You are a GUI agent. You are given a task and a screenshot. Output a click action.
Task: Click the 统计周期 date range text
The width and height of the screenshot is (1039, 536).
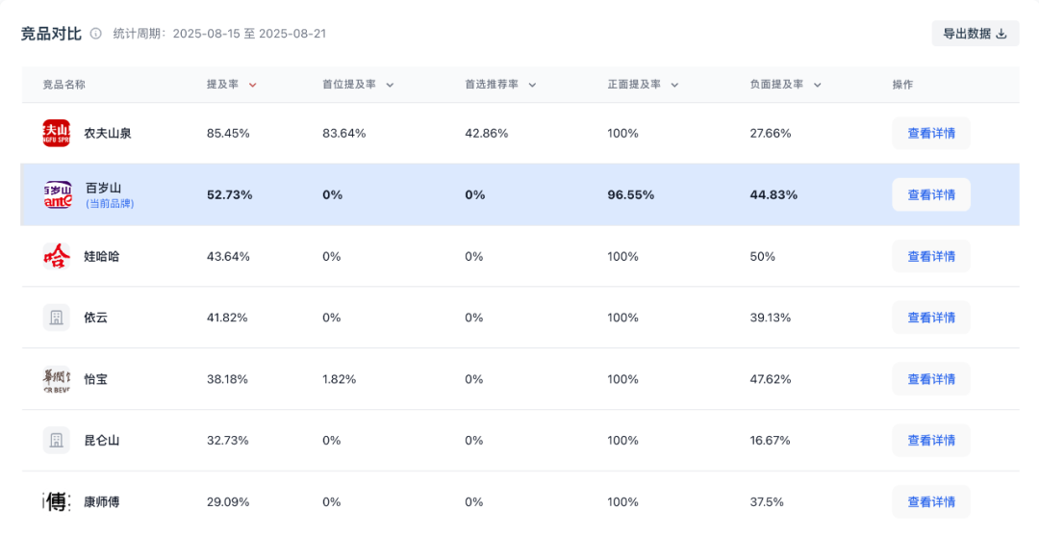click(x=219, y=34)
